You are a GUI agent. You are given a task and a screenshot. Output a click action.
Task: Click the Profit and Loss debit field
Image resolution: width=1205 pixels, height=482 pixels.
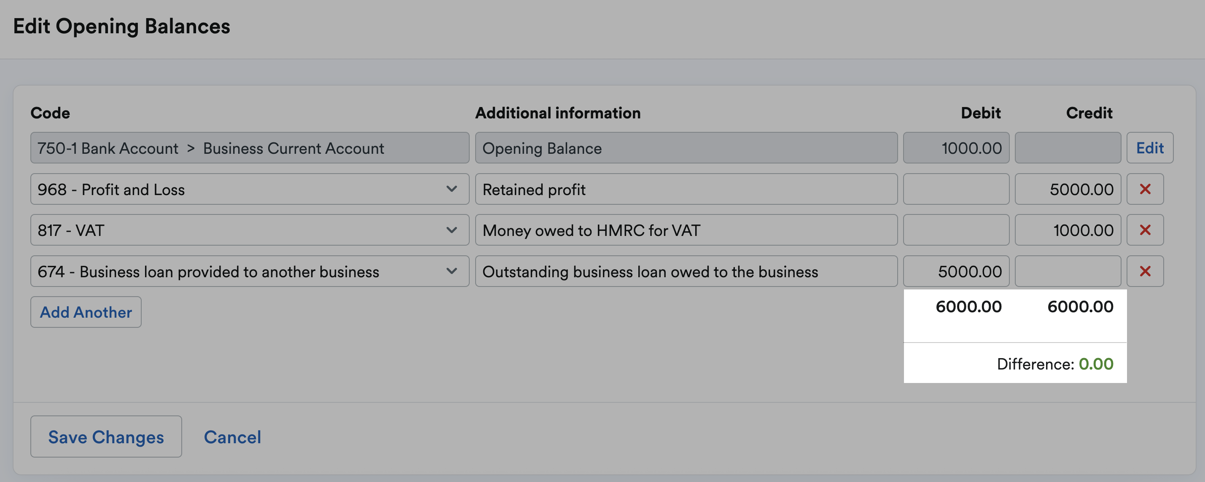(x=956, y=189)
